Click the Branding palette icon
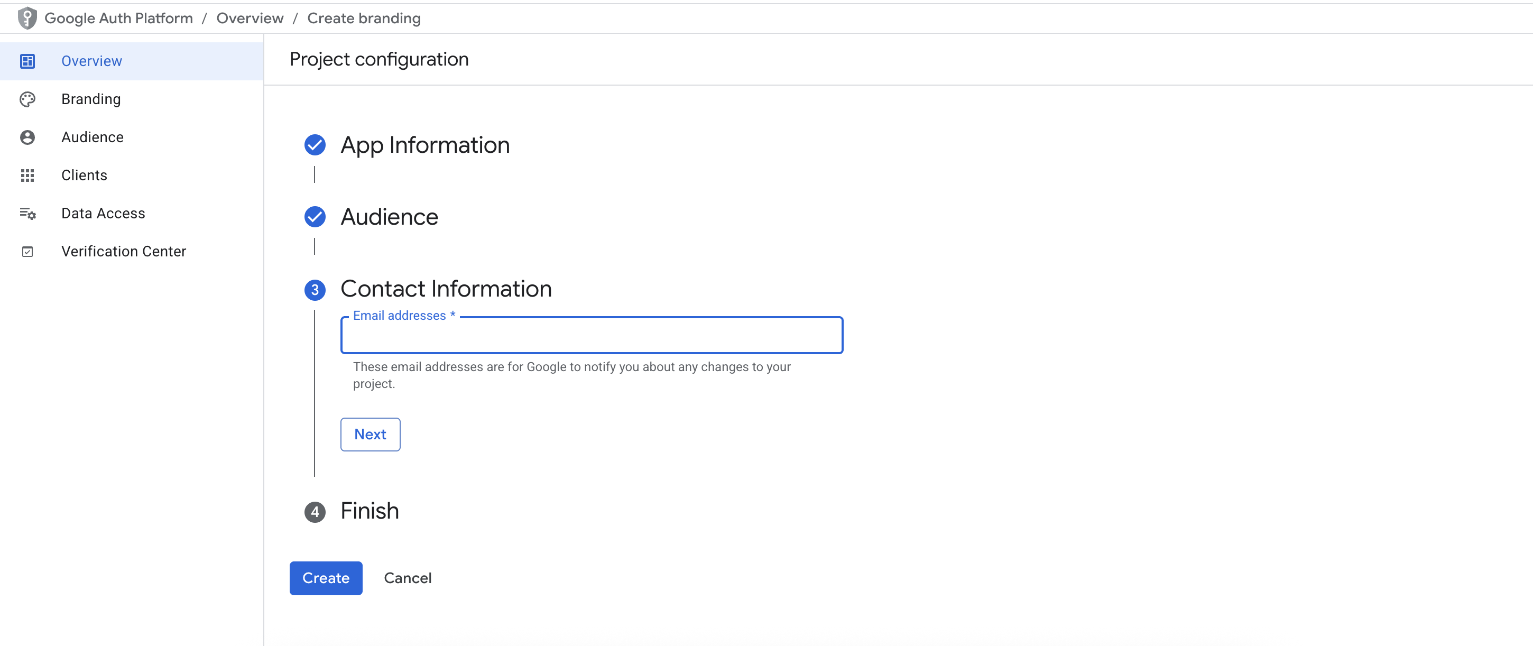This screenshot has height=646, width=1533. pyautogui.click(x=27, y=99)
